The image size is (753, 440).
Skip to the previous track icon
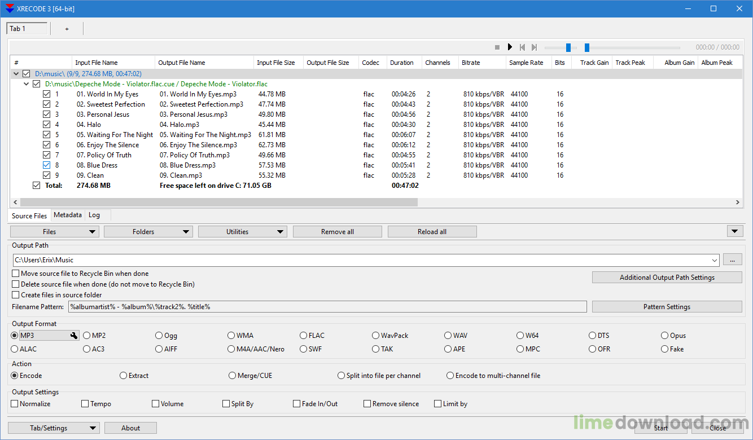(x=522, y=47)
